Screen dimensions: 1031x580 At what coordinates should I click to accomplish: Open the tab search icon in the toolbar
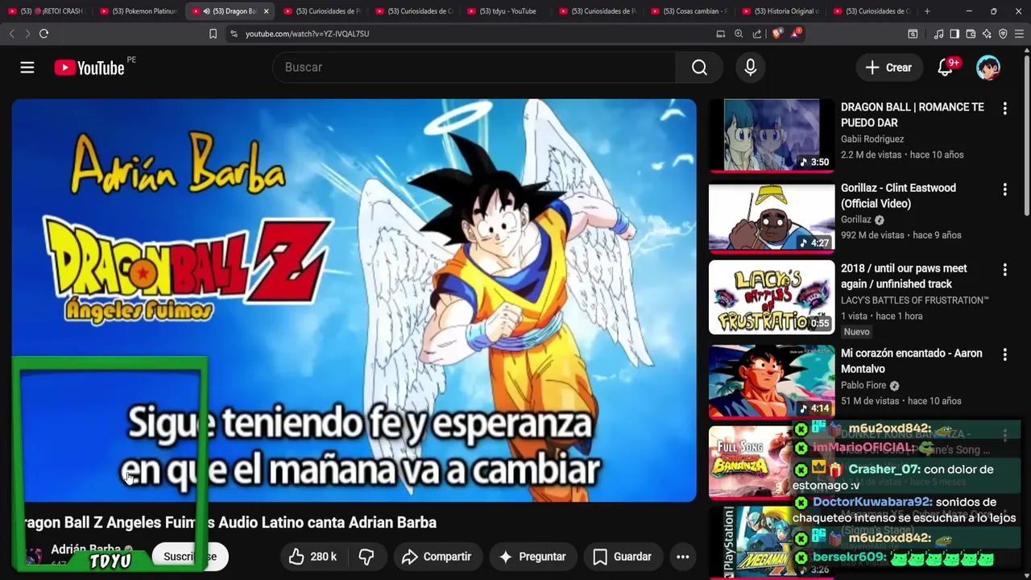click(913, 34)
